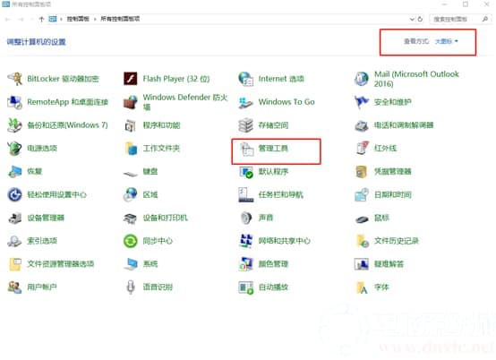Click the 用户帐户 label
The width and height of the screenshot is (496, 360).
[42, 287]
